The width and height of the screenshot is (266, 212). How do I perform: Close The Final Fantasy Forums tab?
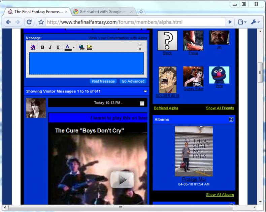coord(66,12)
